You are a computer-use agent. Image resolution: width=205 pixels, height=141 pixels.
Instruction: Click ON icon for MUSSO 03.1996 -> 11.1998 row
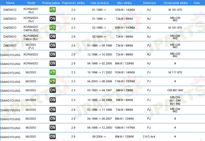(52, 110)
